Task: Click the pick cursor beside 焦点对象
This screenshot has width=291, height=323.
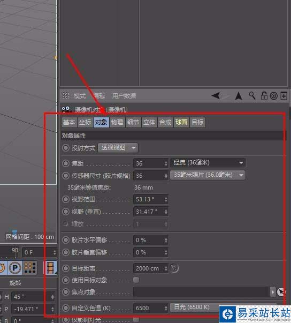Action: (x=281, y=292)
